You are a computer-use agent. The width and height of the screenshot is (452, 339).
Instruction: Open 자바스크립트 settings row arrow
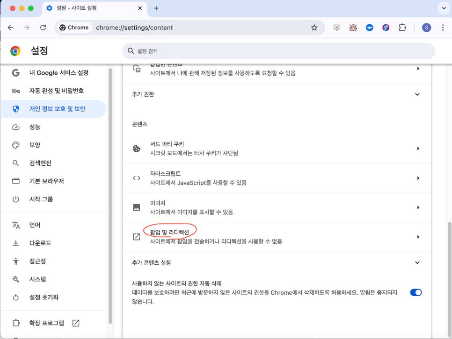pos(418,178)
